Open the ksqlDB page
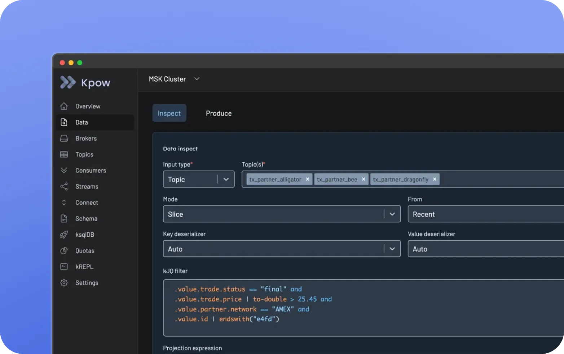564x354 pixels. [x=95, y=235]
